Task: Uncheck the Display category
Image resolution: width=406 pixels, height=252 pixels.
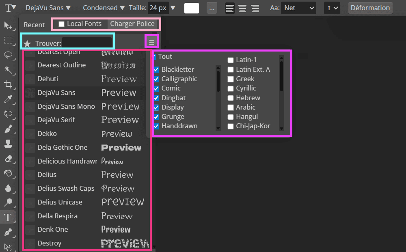Action: [156, 108]
